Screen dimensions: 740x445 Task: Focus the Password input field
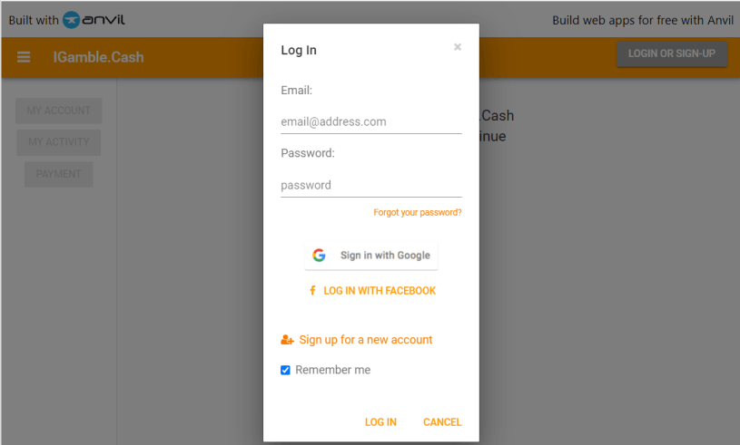click(x=371, y=185)
